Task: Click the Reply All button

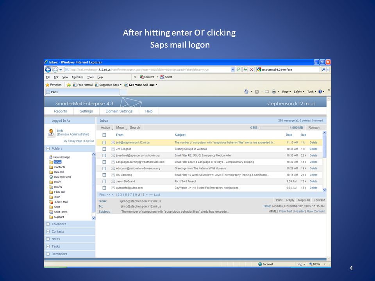Action: 304,200
